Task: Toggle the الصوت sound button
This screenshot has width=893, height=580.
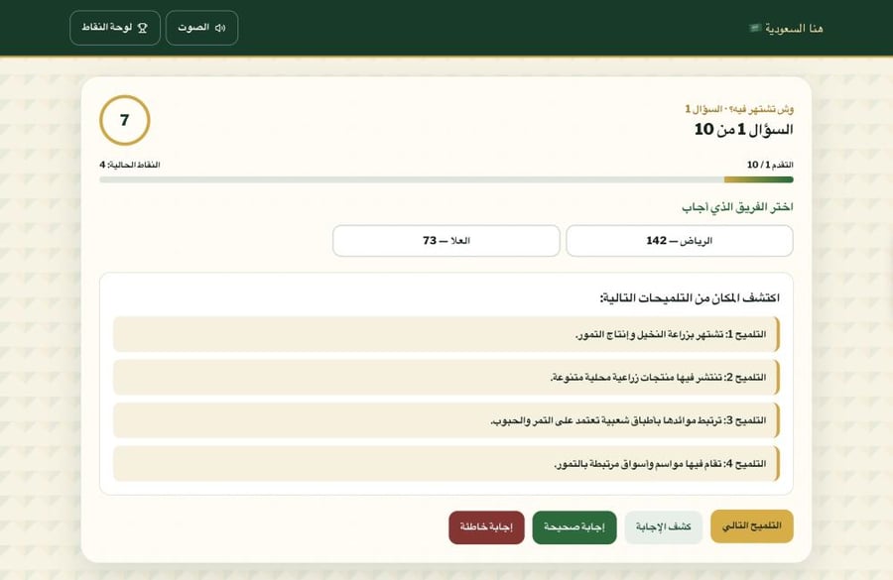Action: point(201,28)
